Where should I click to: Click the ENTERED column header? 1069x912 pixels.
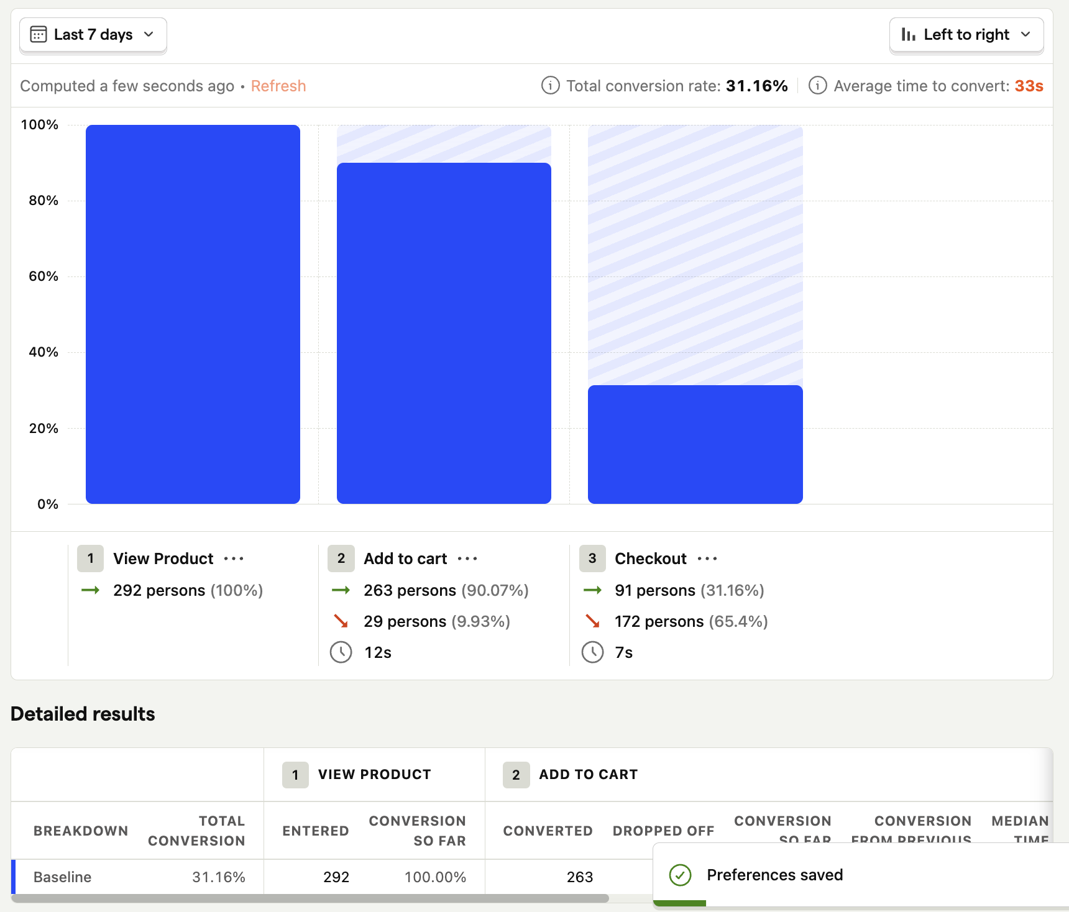[316, 831]
